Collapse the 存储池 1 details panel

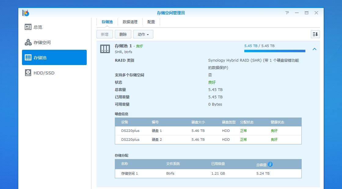[x=314, y=49]
